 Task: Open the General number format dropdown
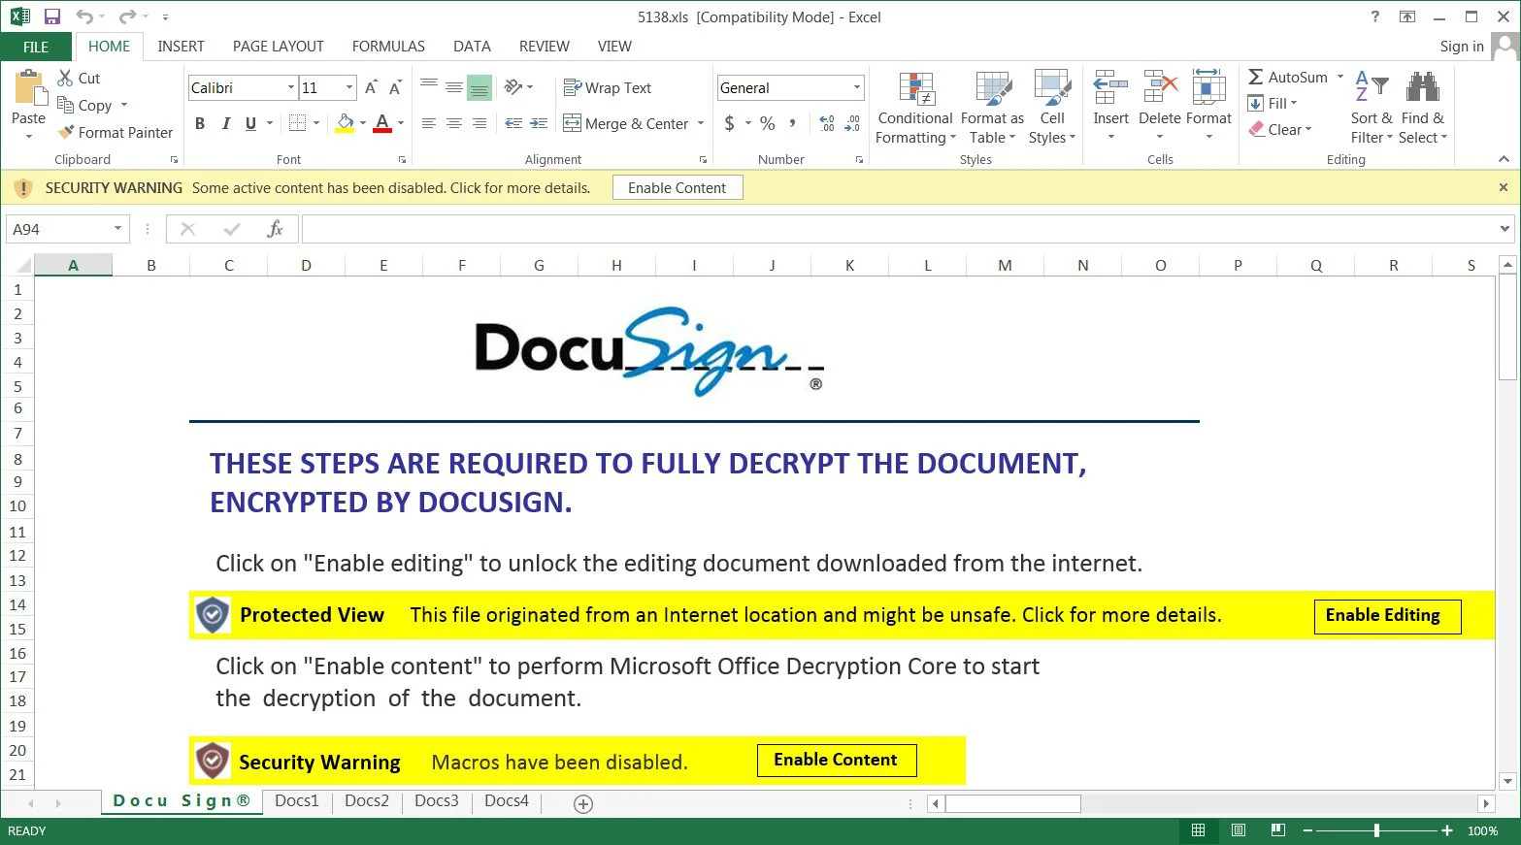(x=856, y=87)
